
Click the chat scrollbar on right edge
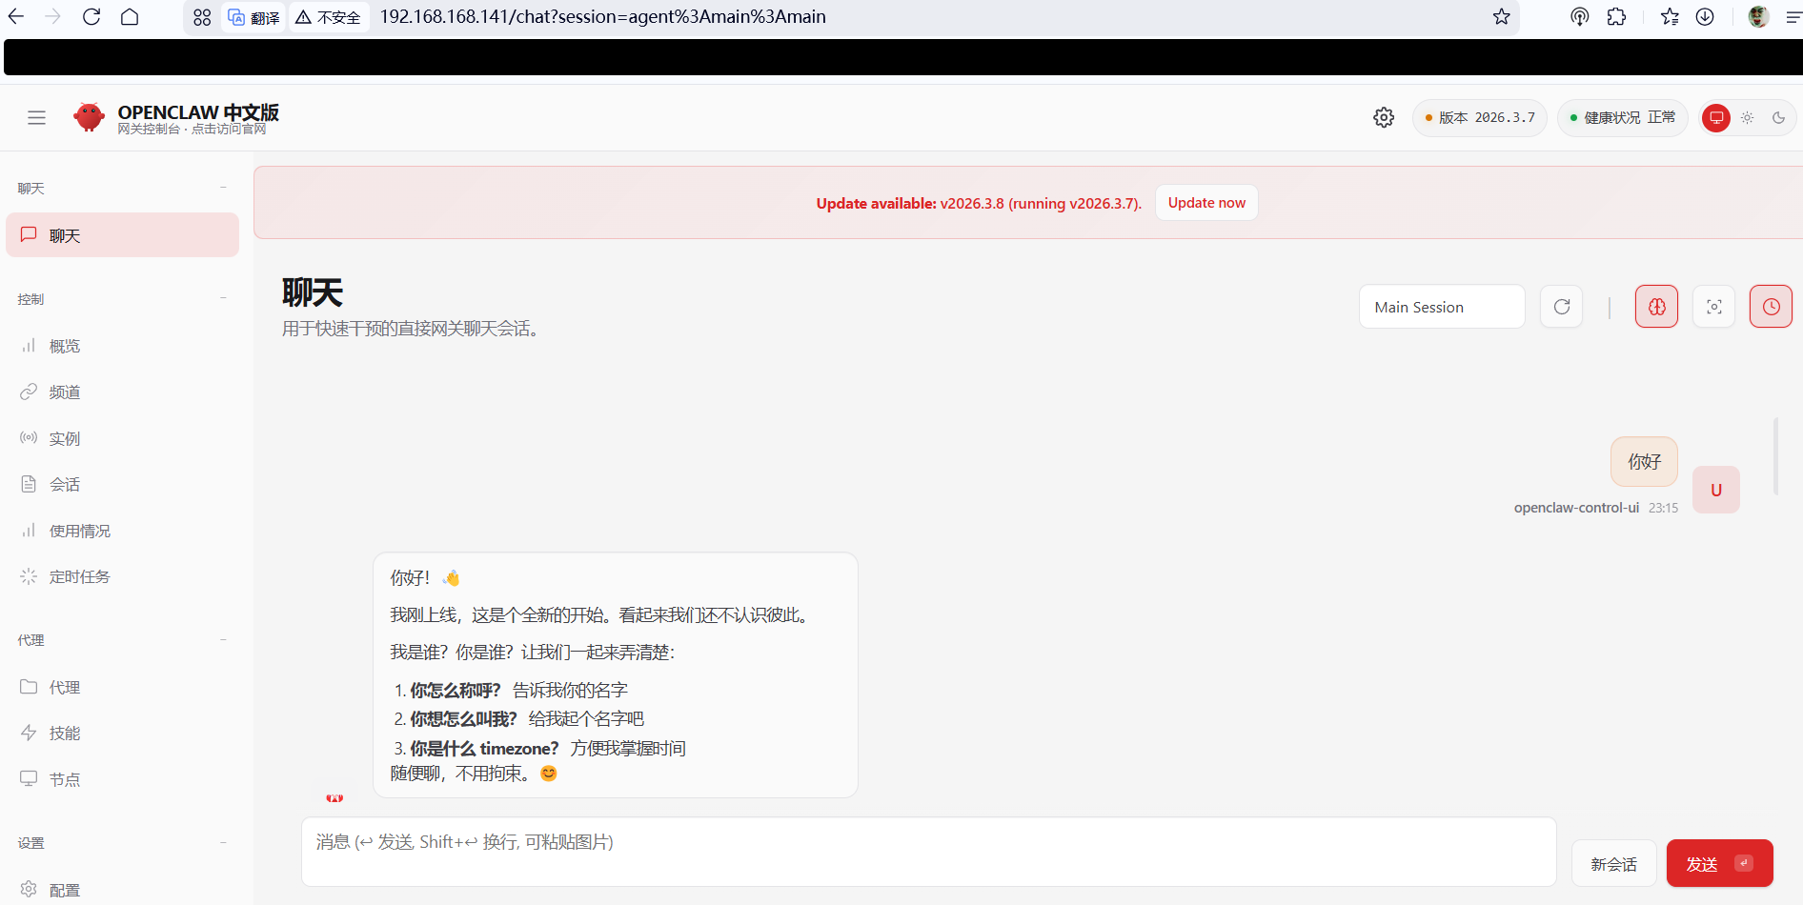(x=1775, y=455)
